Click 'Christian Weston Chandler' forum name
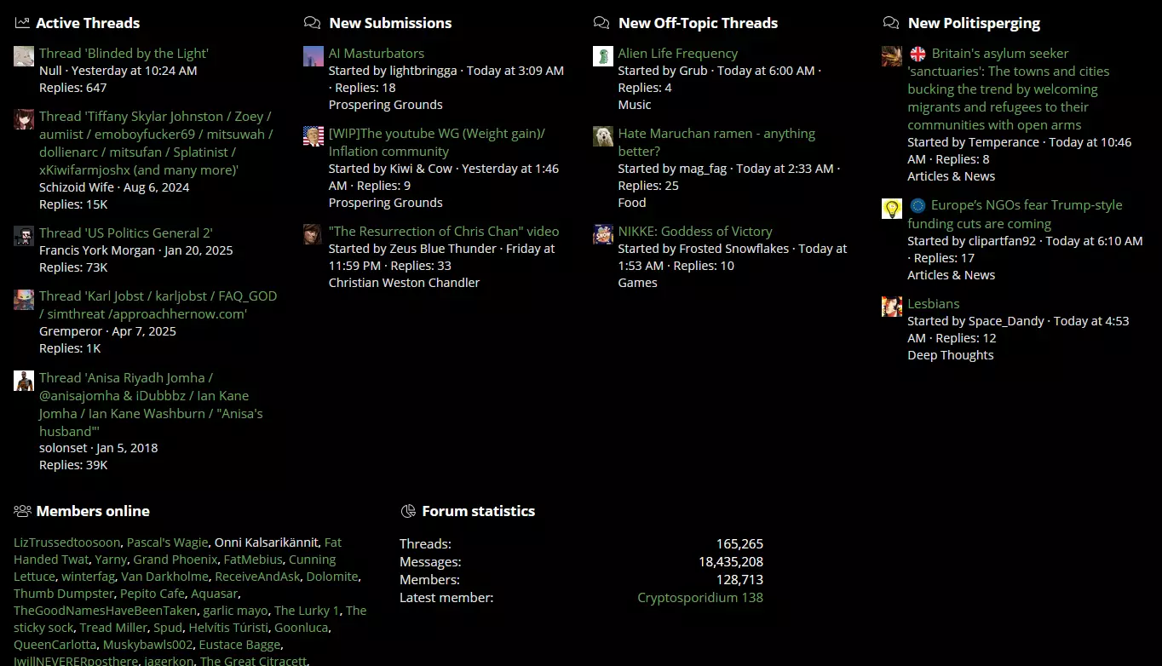1162x666 pixels. 405,283
